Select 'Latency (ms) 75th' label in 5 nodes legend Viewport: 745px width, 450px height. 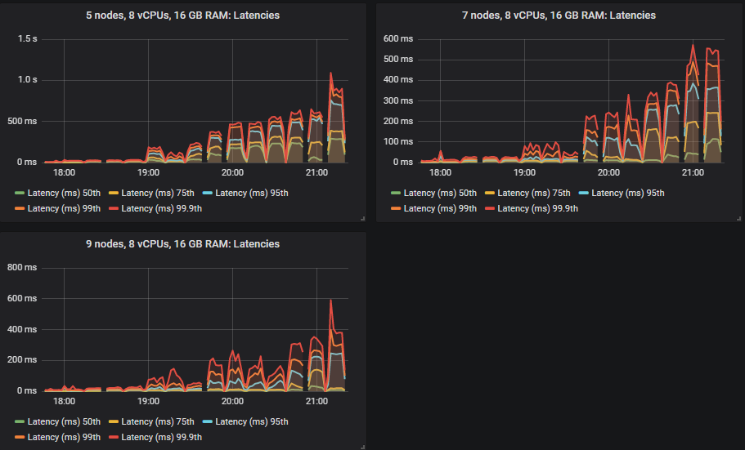pos(158,194)
